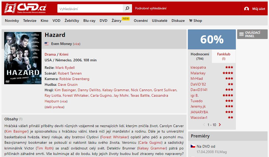Image resolution: width=269 pixels, height=157 pixels.
Task: Open director Mark Rydell's page
Action: pos(65,68)
